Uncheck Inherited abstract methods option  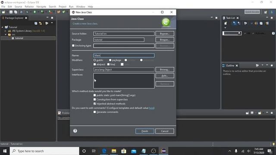95,104
